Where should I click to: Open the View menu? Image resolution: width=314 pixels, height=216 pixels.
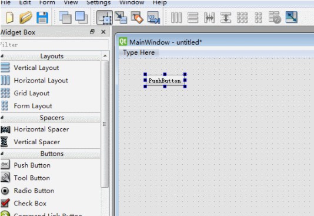[71, 2]
